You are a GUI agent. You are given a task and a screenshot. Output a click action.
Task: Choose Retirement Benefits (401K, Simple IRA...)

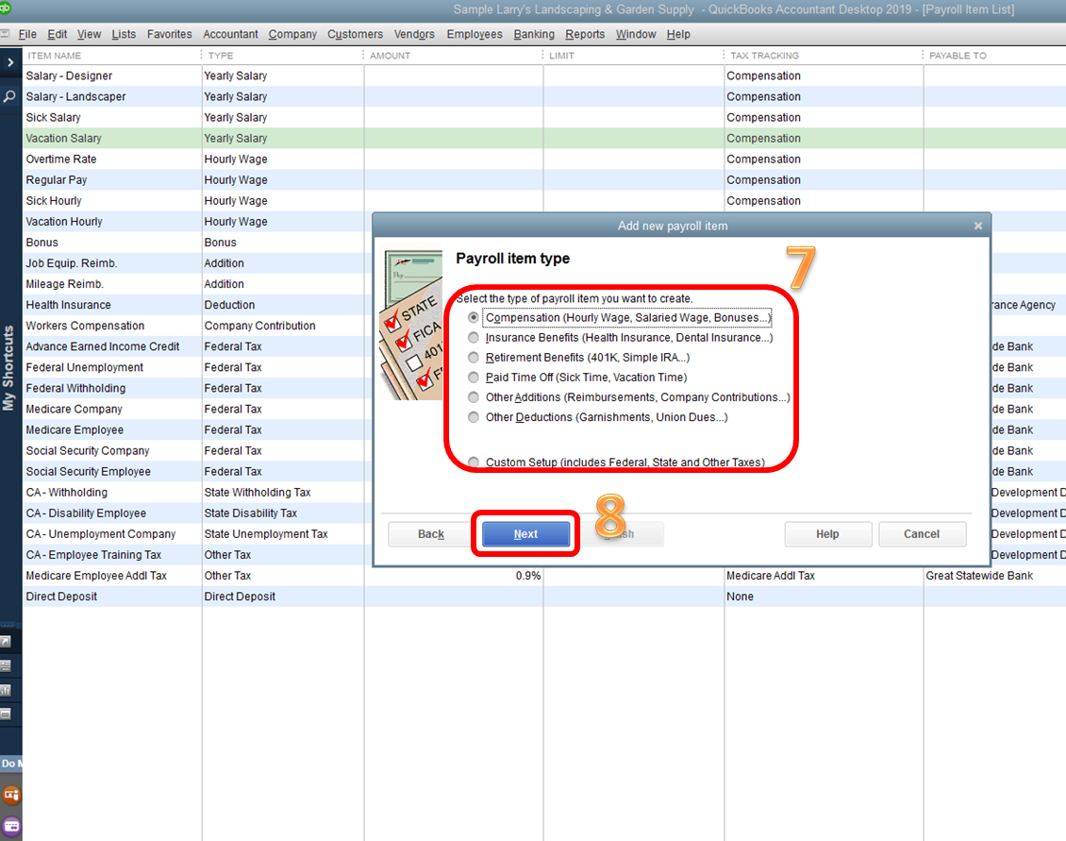473,357
